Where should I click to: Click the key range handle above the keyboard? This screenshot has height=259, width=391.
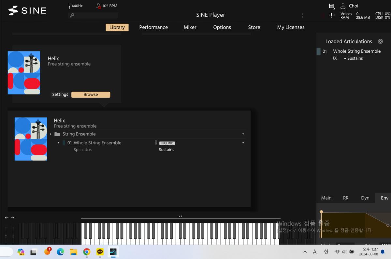(181, 216)
